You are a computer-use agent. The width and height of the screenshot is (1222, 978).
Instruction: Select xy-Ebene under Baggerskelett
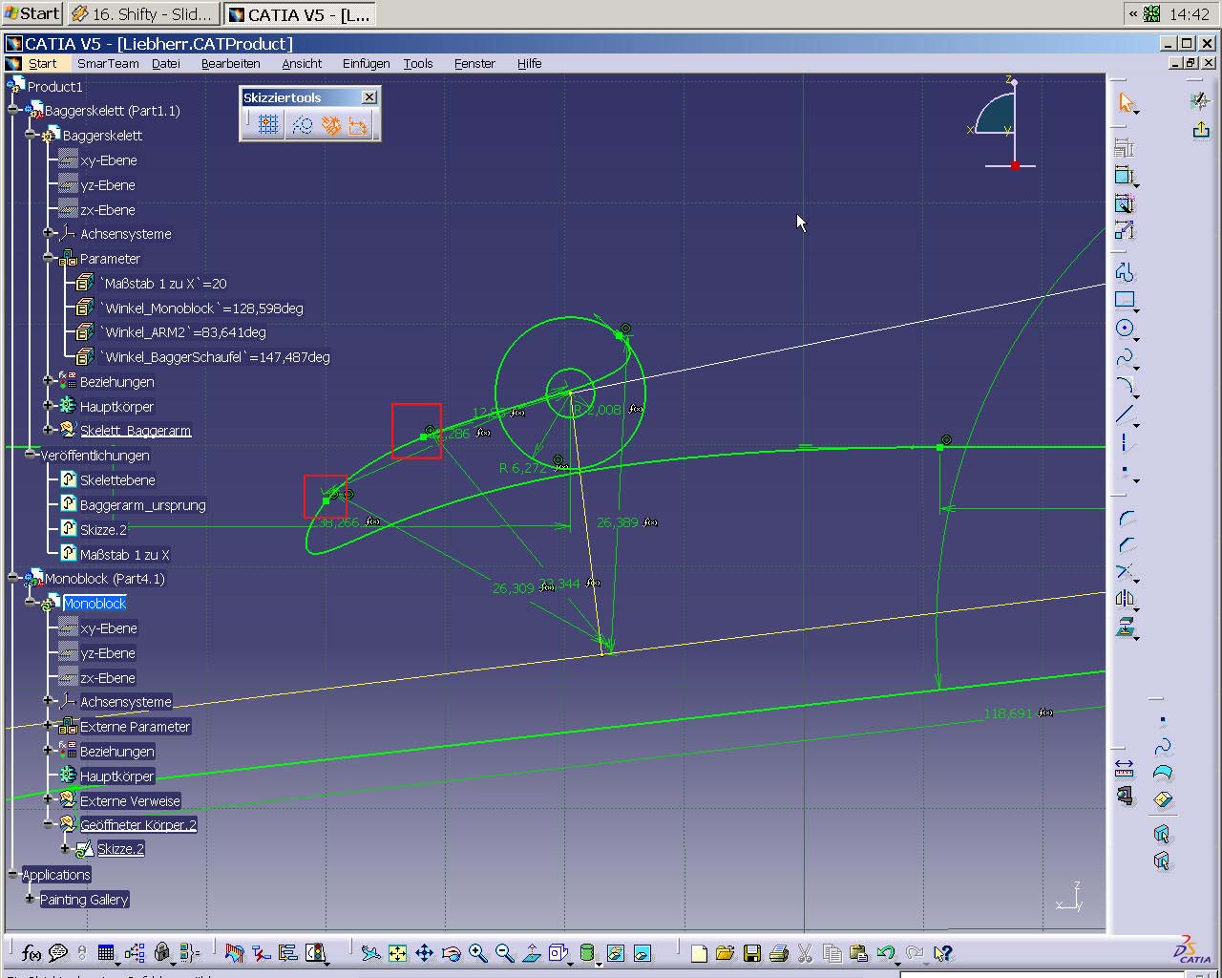click(x=108, y=160)
